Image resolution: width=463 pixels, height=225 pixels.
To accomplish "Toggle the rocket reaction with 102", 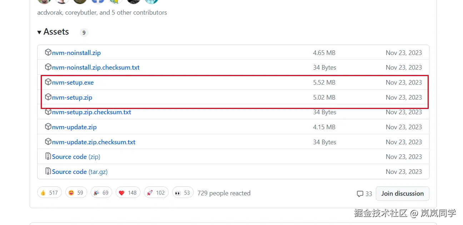I will [x=156, y=193].
